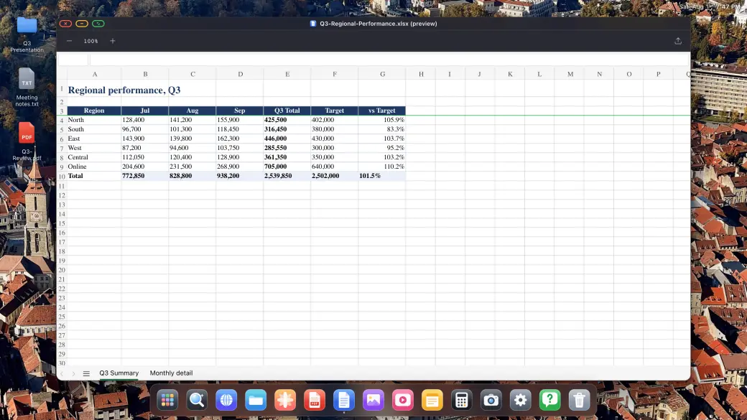Switch to the Q3 Summary sheet tab

point(119,373)
